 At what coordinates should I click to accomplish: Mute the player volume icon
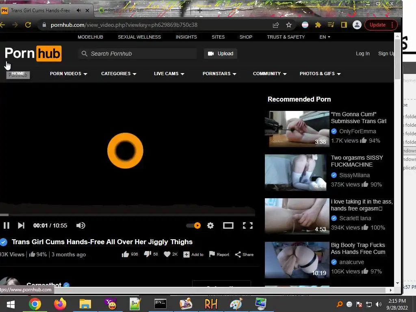coord(81,225)
